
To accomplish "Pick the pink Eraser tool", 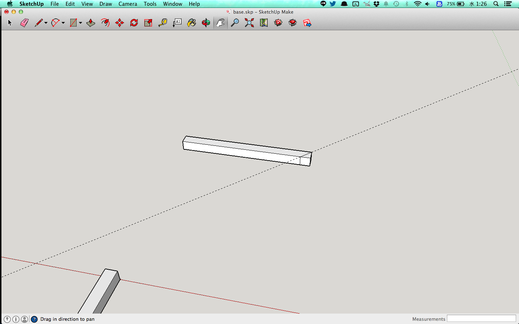I will [x=24, y=23].
